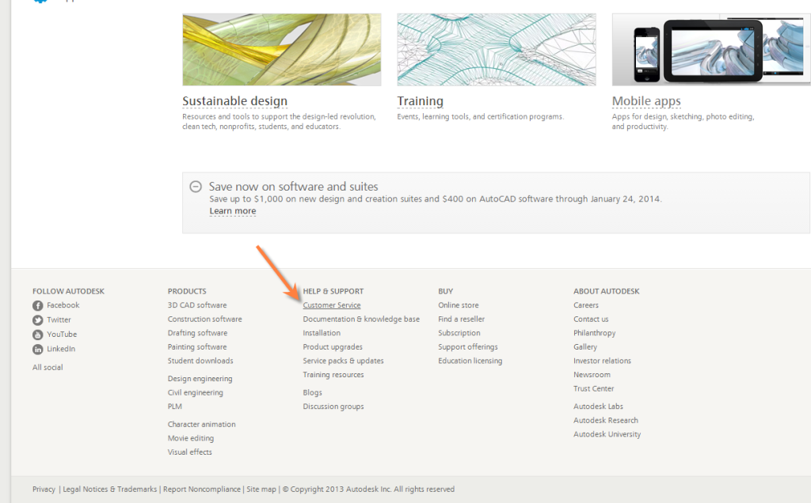Click Report Noncompliance link
The height and width of the screenshot is (503, 811).
(x=202, y=489)
